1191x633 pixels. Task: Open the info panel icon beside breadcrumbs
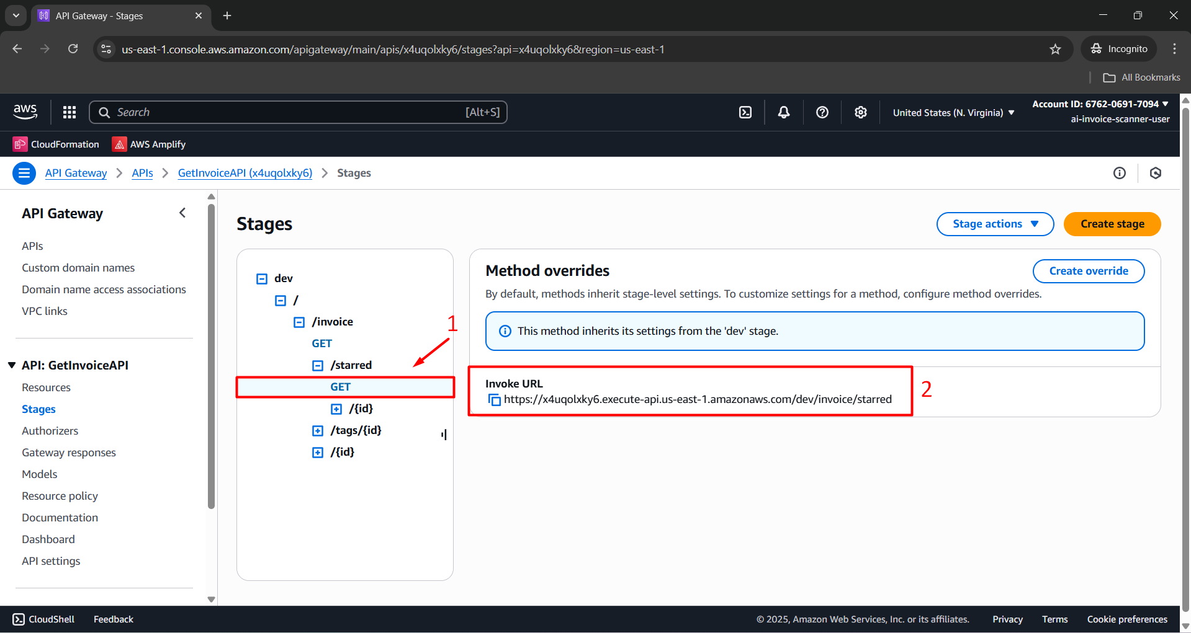pos(1119,173)
